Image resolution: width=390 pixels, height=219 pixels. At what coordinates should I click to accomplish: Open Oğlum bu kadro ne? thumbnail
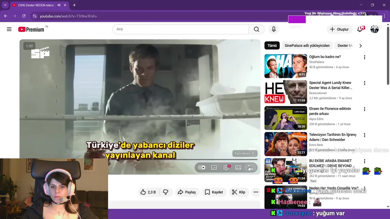tap(286, 66)
